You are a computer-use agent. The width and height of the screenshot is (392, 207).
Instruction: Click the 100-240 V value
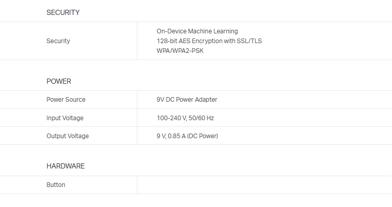pos(171,118)
